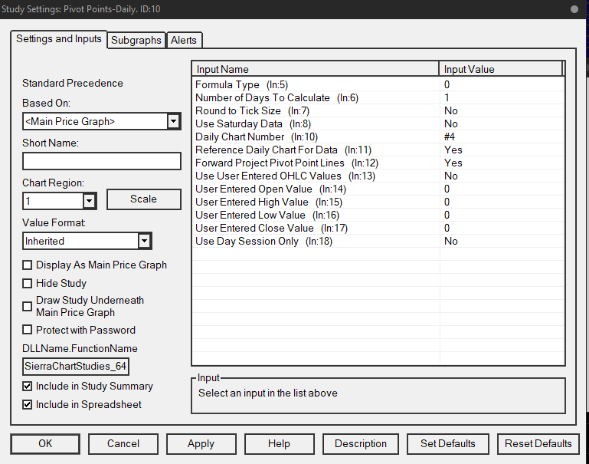The width and height of the screenshot is (589, 464).
Task: Expand the Based On dropdown arrow
Action: coord(173,121)
